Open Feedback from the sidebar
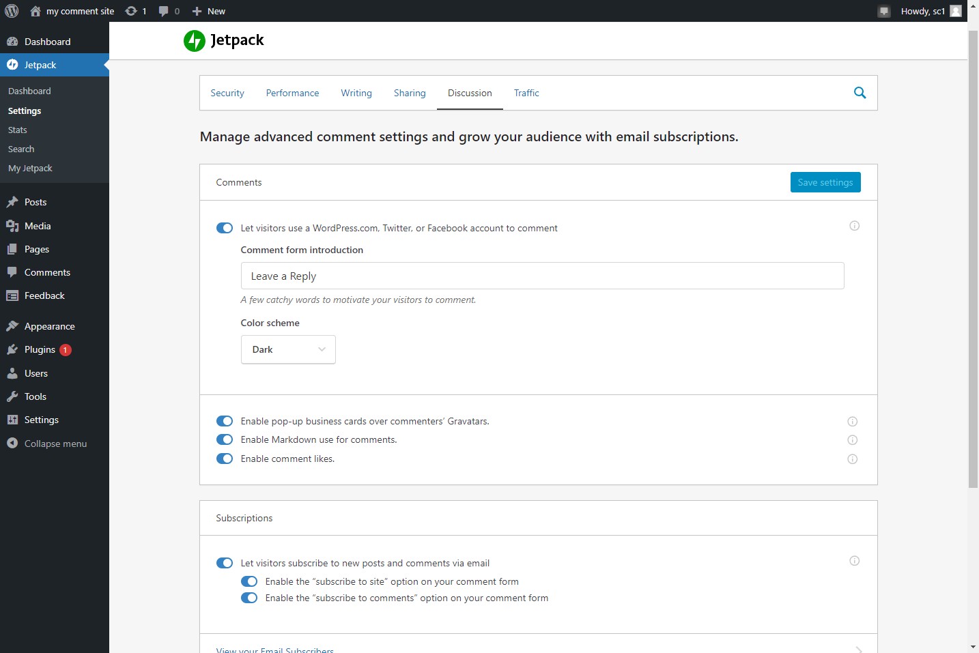Screen dimensions: 979x653 pos(55,295)
